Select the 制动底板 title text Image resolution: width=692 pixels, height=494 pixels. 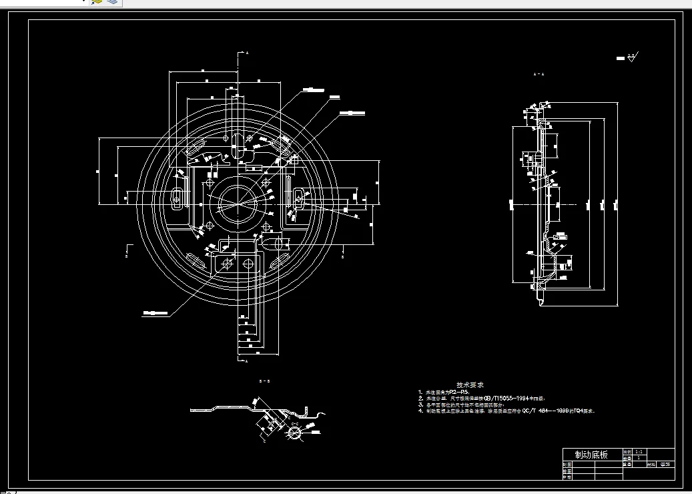(591, 455)
